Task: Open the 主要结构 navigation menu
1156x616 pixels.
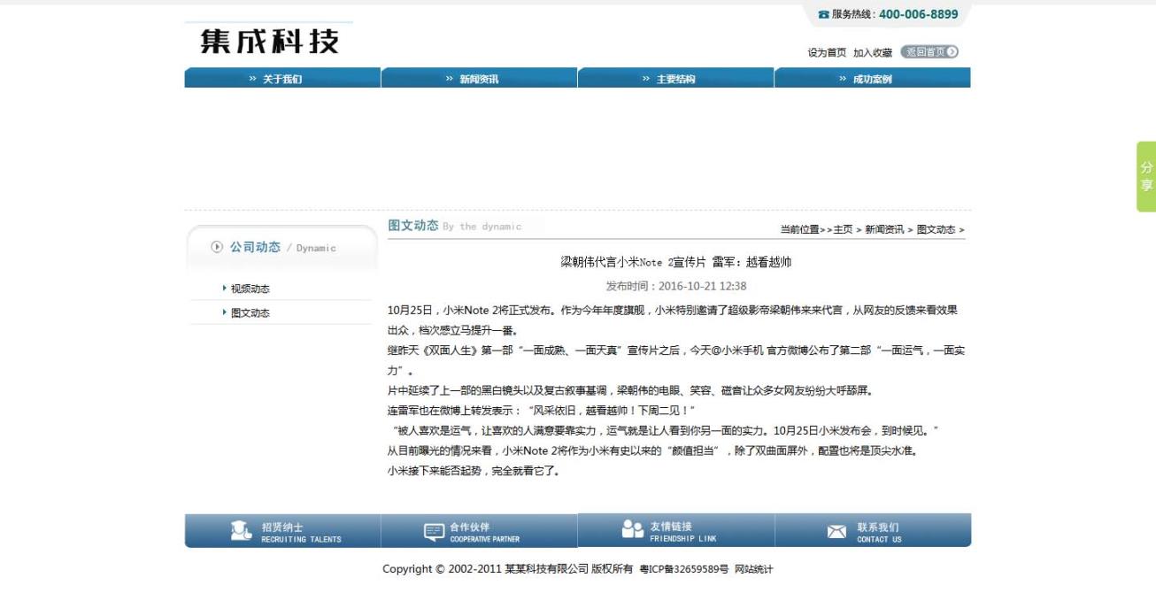Action: tap(675, 79)
